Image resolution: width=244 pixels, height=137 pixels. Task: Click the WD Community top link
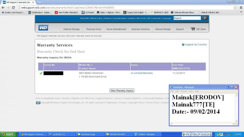(154, 18)
